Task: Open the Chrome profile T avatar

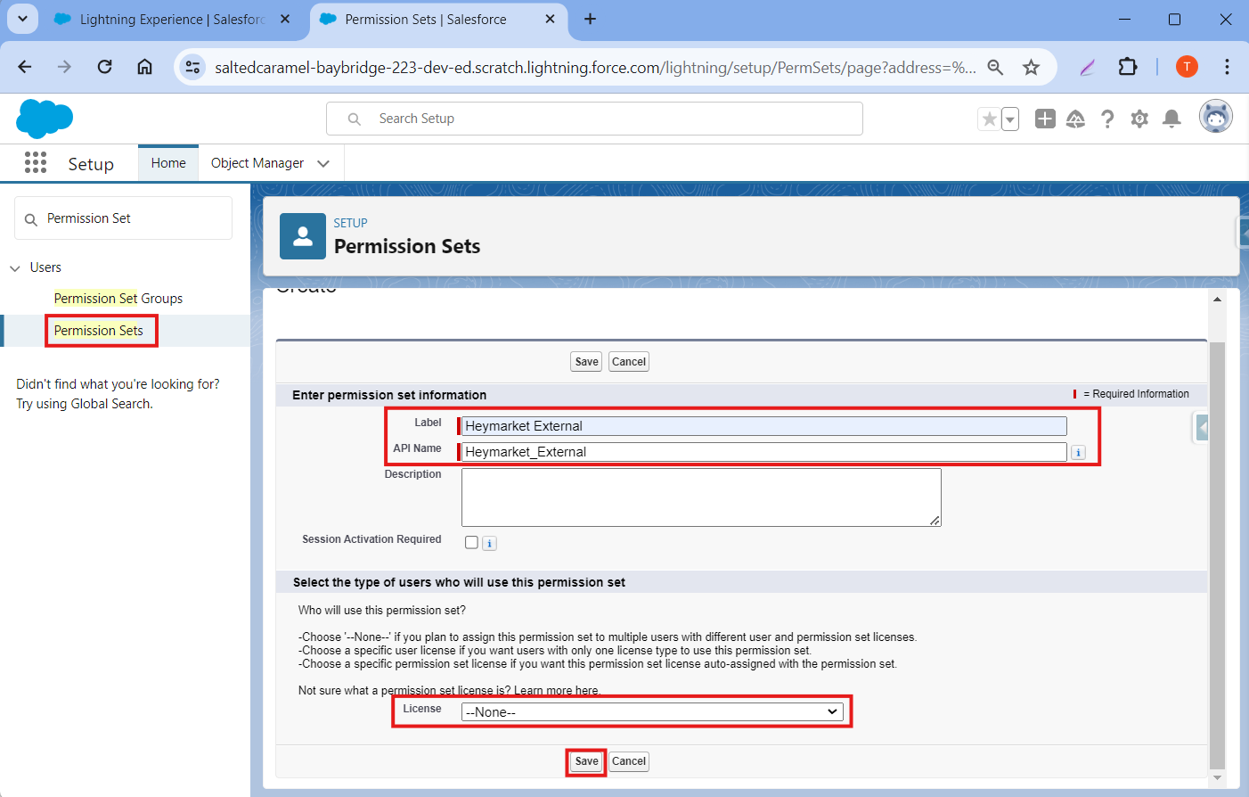Action: [1187, 67]
